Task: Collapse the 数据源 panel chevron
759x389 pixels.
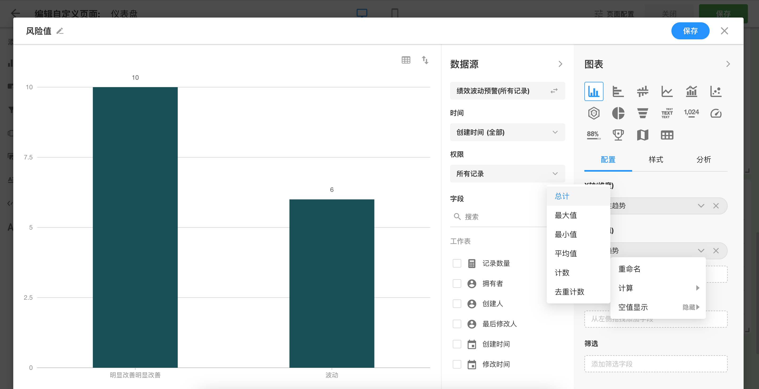Action: point(560,64)
